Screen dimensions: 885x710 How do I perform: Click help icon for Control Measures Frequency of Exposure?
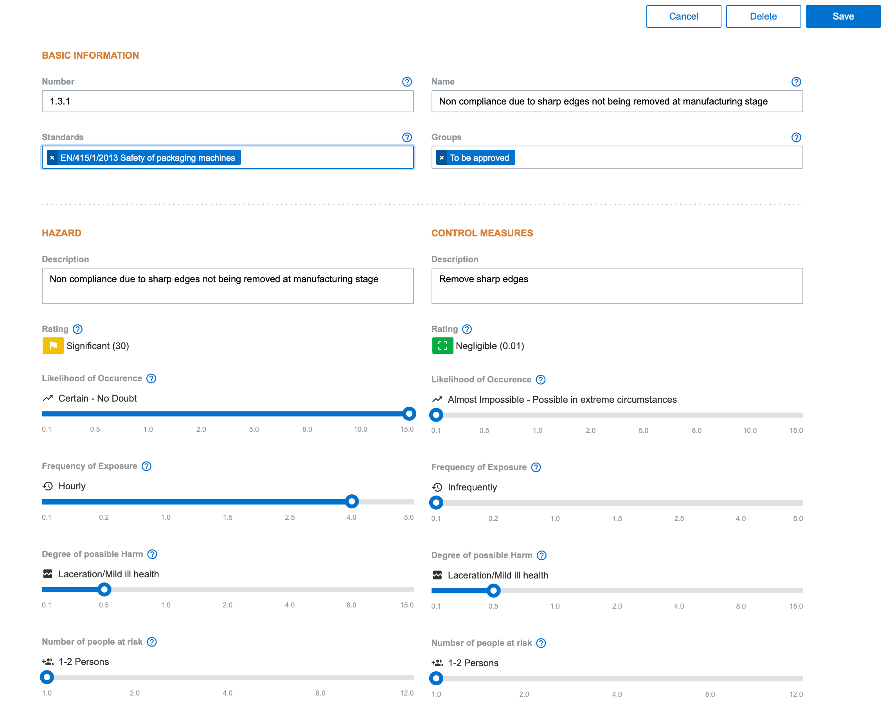coord(536,467)
